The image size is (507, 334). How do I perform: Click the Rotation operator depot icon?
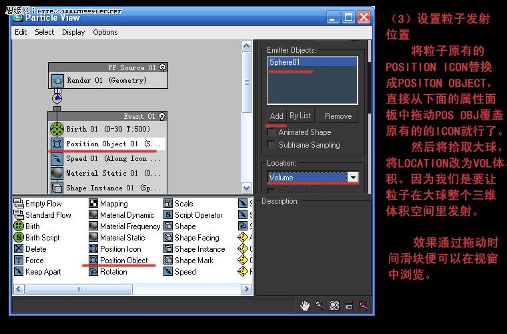(93, 271)
